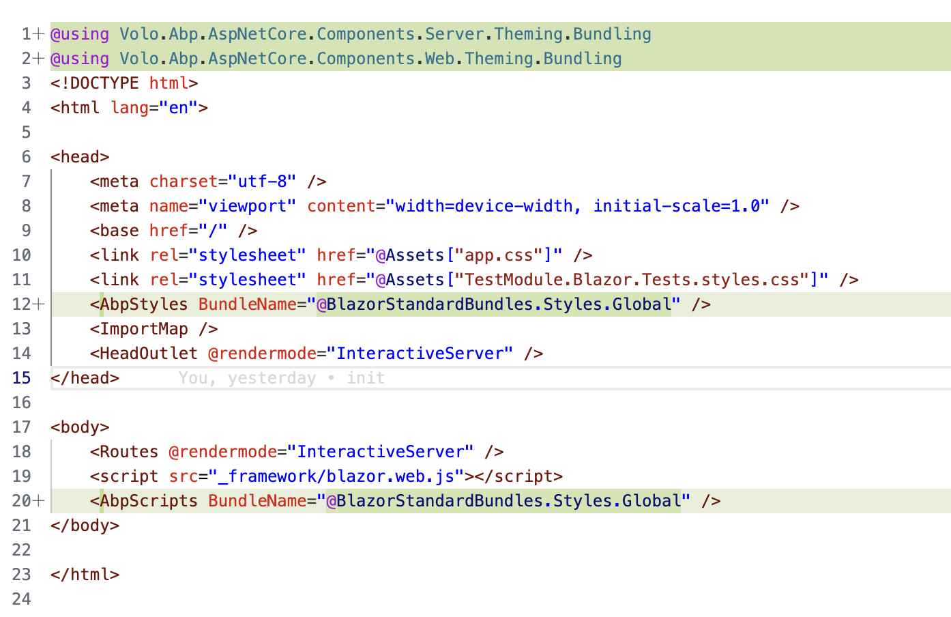The image size is (951, 617).
Task: Click the "TestModule.Blazor.Tests.styles.css" asset string
Action: 632,280
